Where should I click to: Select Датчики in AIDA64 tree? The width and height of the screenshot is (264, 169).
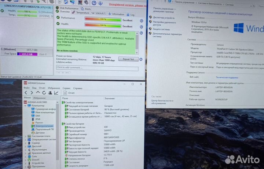pyautogui.click(x=40, y=133)
